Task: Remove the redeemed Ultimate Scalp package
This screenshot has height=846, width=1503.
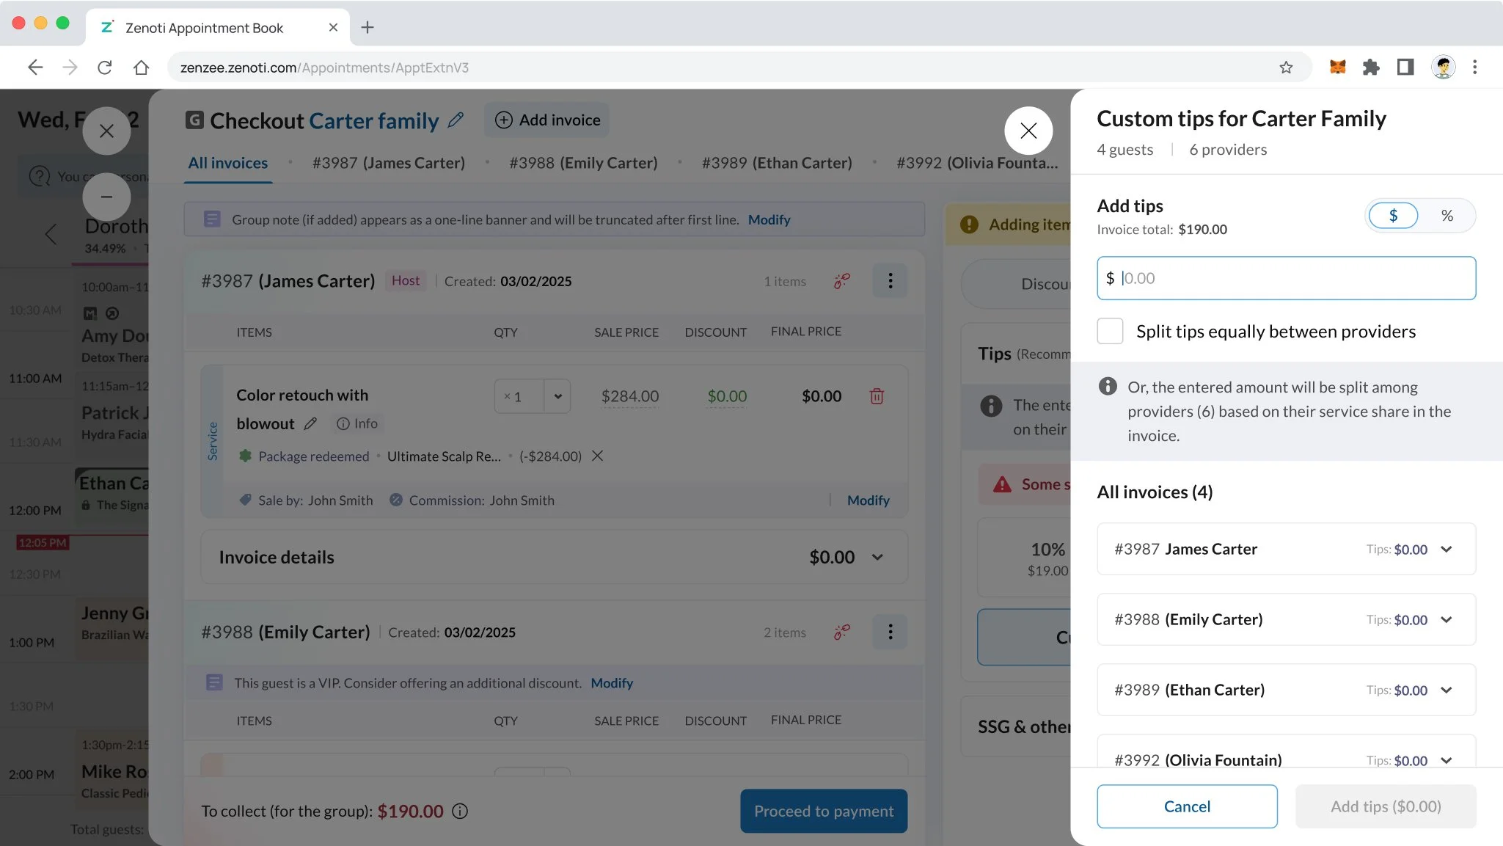Action: tap(598, 456)
